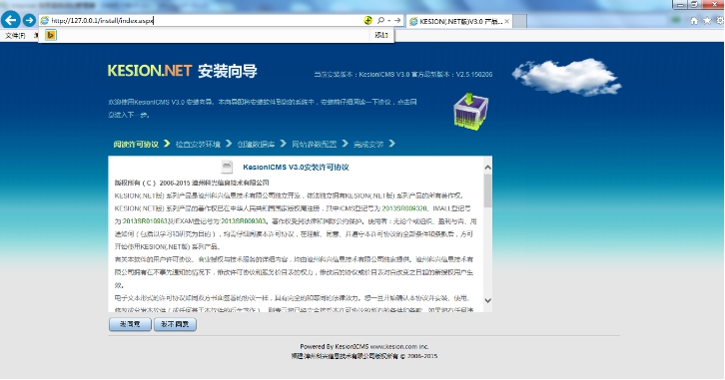Click the search magnifier in the address bar
725x380 pixels.
[380, 20]
